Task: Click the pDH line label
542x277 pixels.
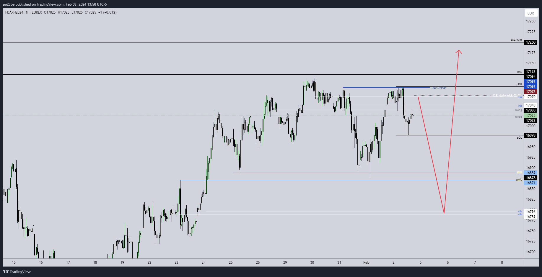Action: pyautogui.click(x=519, y=84)
